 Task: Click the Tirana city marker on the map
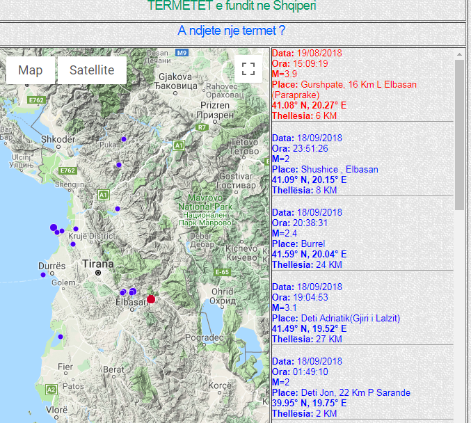click(x=99, y=273)
